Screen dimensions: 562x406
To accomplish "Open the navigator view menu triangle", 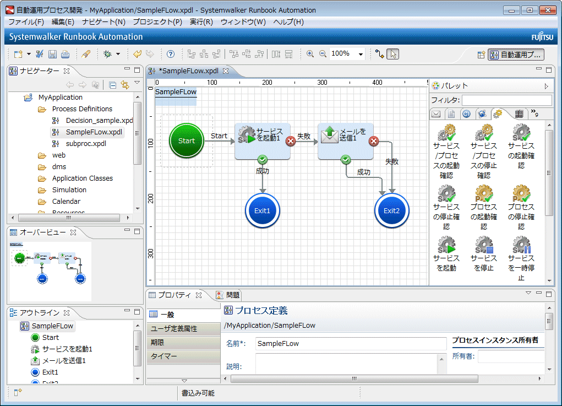I will click(x=137, y=83).
